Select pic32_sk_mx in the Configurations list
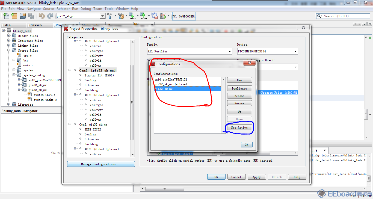Screen dimensions: 373x199 [x=188, y=89]
